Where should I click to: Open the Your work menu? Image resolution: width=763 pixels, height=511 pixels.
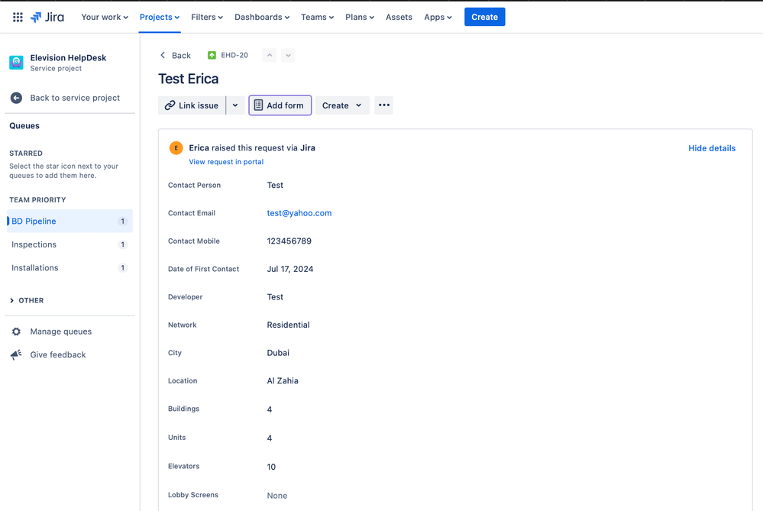click(x=105, y=17)
